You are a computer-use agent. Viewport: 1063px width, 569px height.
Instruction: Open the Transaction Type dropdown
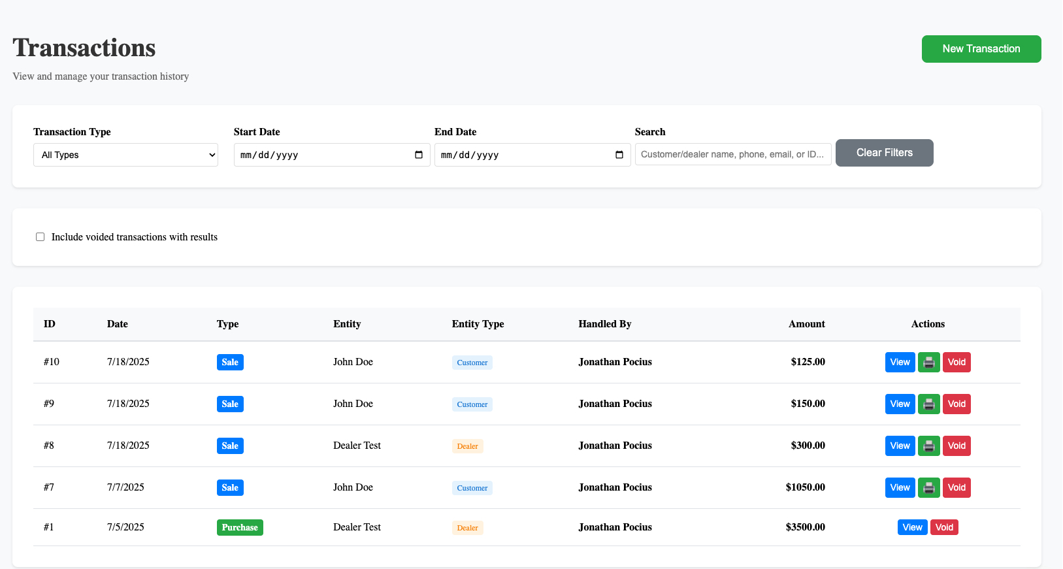pos(125,155)
